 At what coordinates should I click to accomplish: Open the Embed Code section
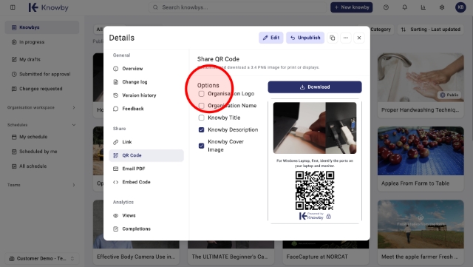click(146, 182)
